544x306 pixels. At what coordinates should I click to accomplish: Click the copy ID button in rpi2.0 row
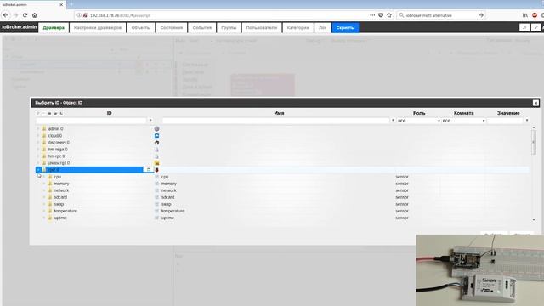point(148,170)
